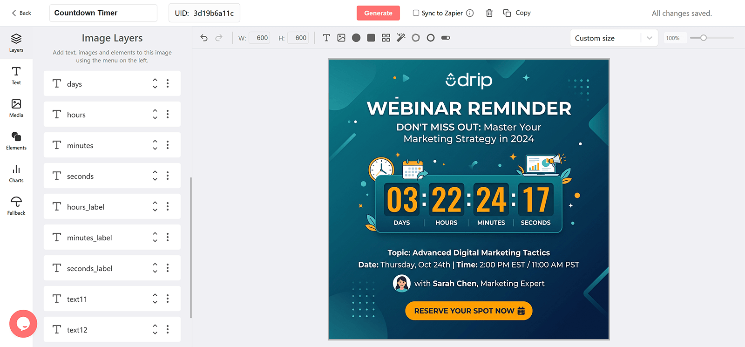This screenshot has height=347, width=745.
Task: Enable the Sync to Zapier checkbox
Action: [x=416, y=13]
